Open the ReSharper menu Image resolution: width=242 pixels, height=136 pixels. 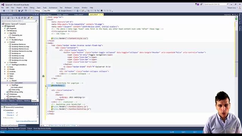68,8
